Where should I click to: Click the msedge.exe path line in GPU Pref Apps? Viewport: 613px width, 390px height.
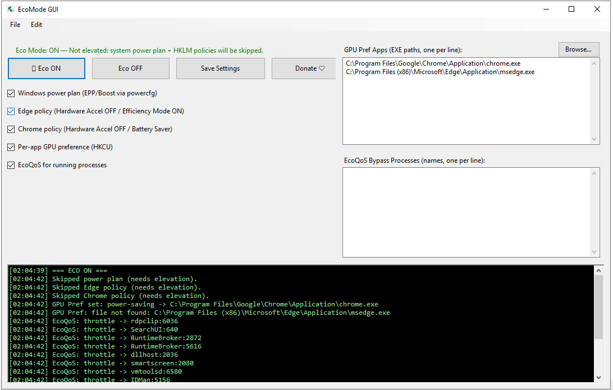[440, 72]
